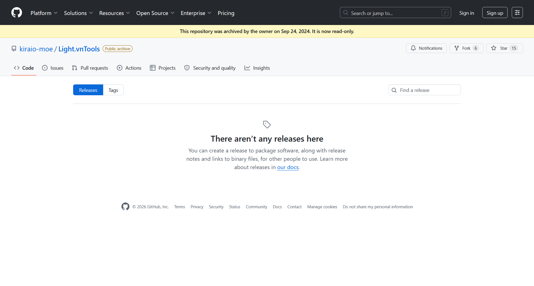Select the Releases view

pyautogui.click(x=88, y=90)
